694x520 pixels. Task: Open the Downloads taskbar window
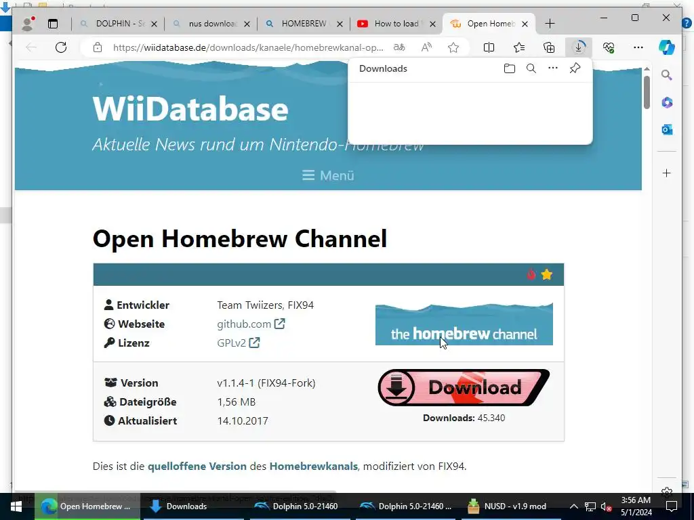(192, 506)
